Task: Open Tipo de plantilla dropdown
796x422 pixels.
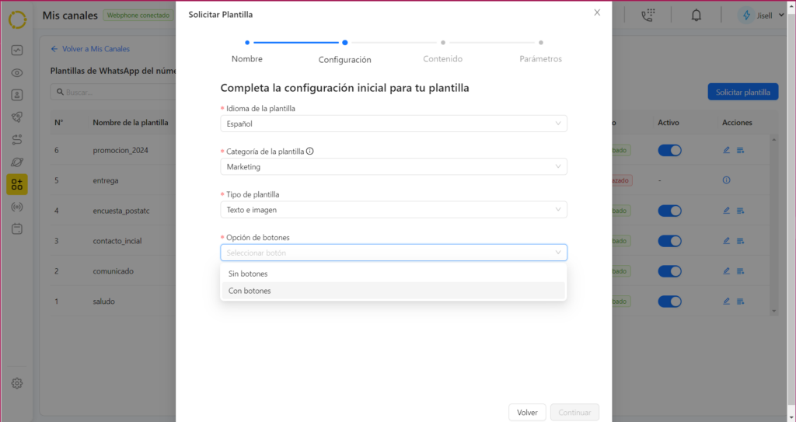Action: coord(393,209)
